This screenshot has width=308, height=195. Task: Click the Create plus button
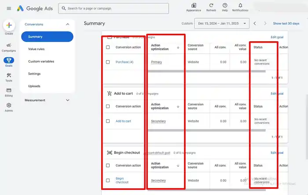pyautogui.click(x=9, y=25)
